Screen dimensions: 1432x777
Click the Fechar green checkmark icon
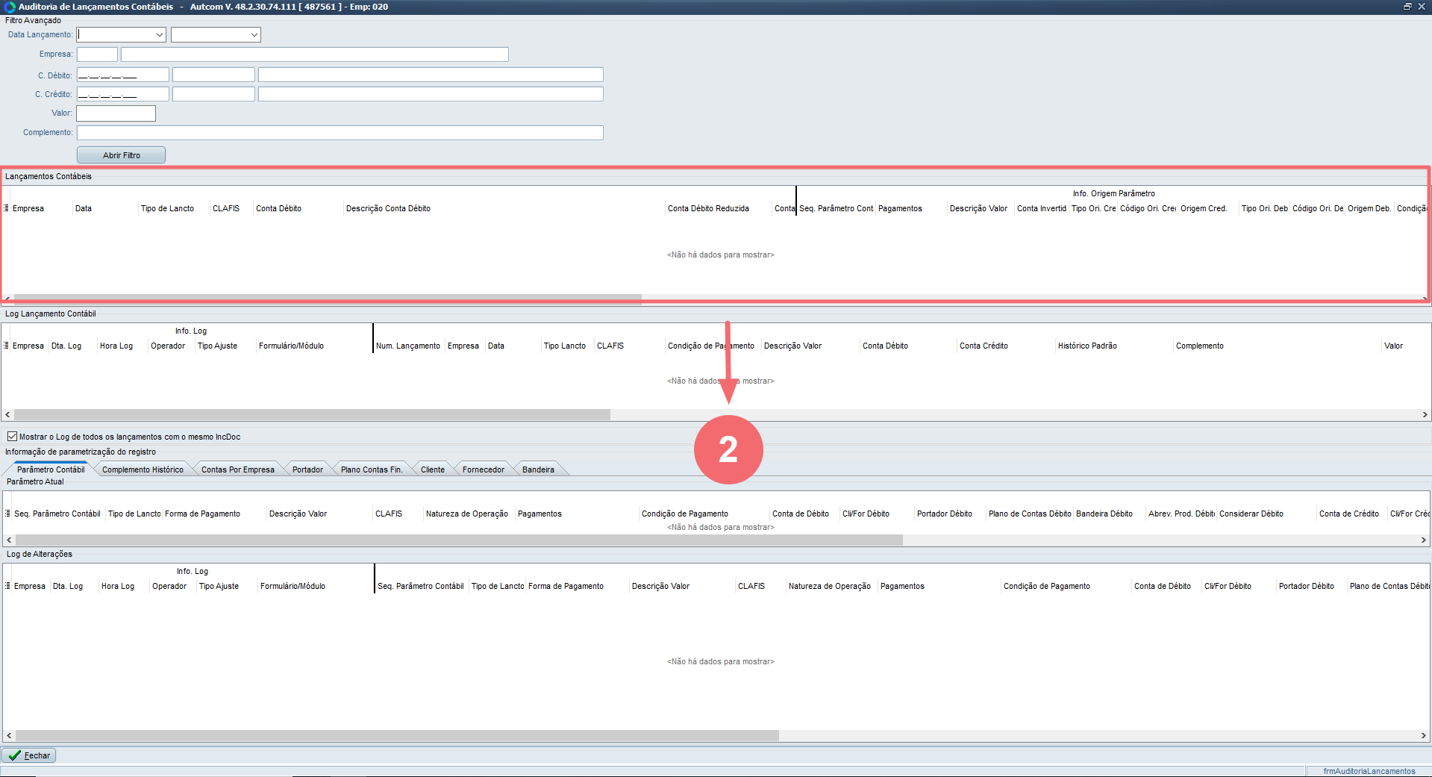pyautogui.click(x=14, y=755)
